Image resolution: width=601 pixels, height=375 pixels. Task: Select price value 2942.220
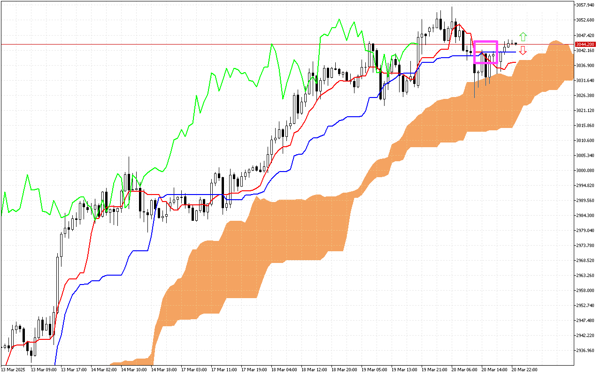[586, 335]
